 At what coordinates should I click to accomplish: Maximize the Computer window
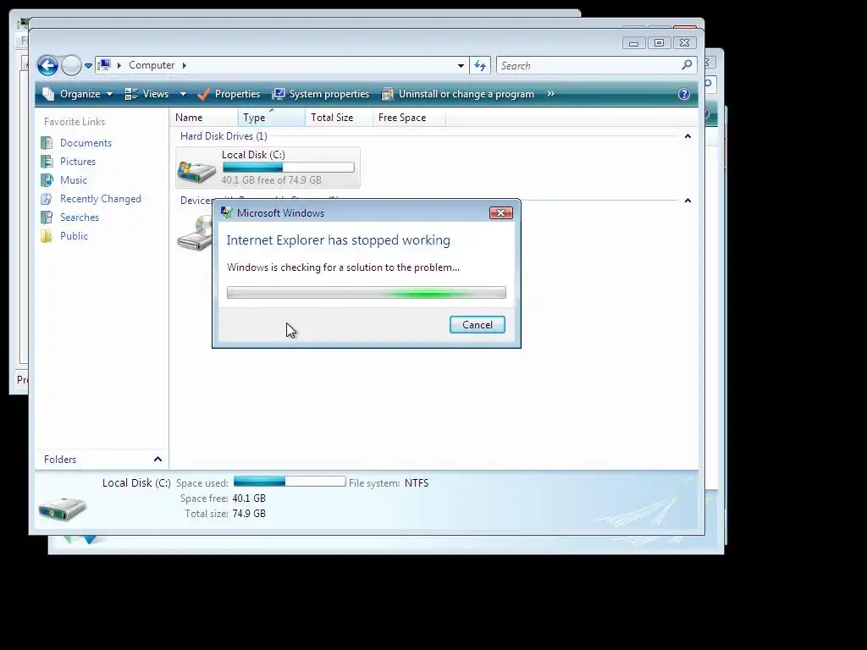point(659,43)
